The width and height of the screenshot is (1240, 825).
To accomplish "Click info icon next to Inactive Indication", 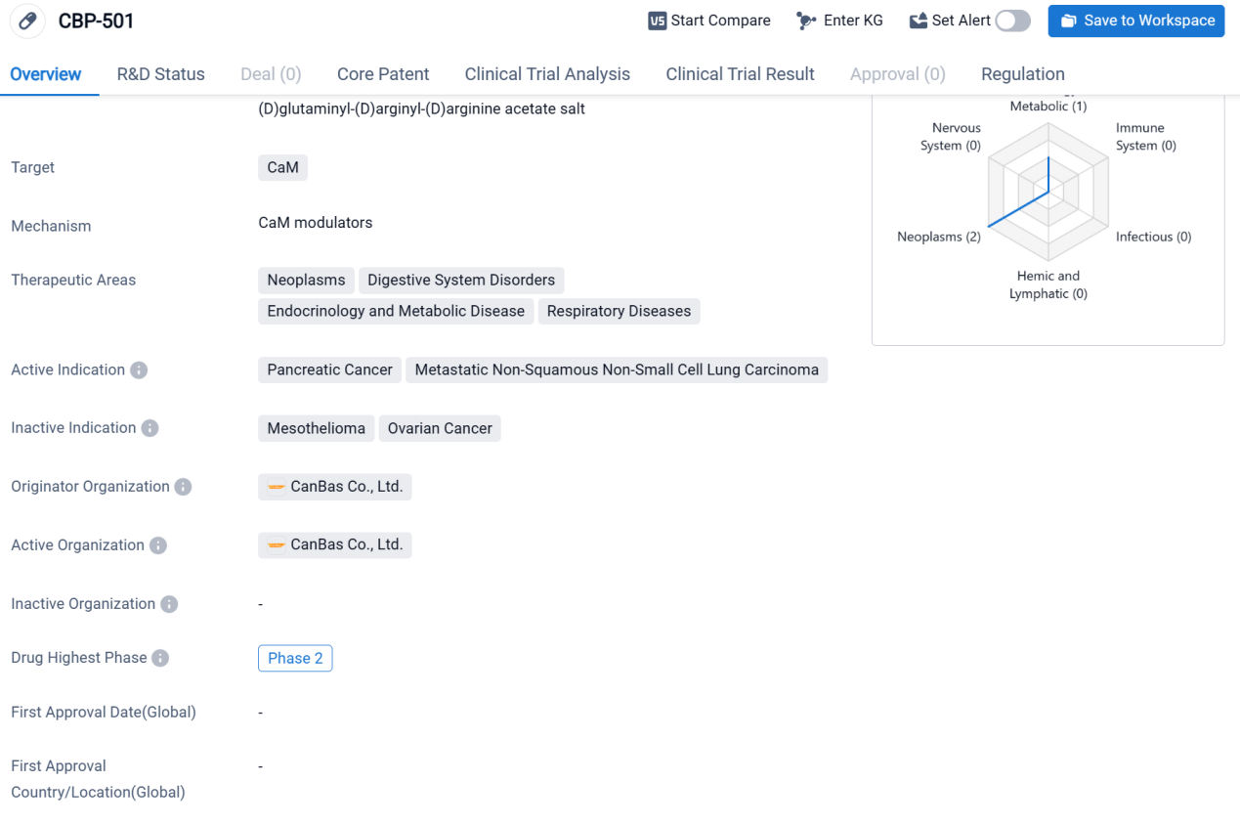I will (150, 428).
